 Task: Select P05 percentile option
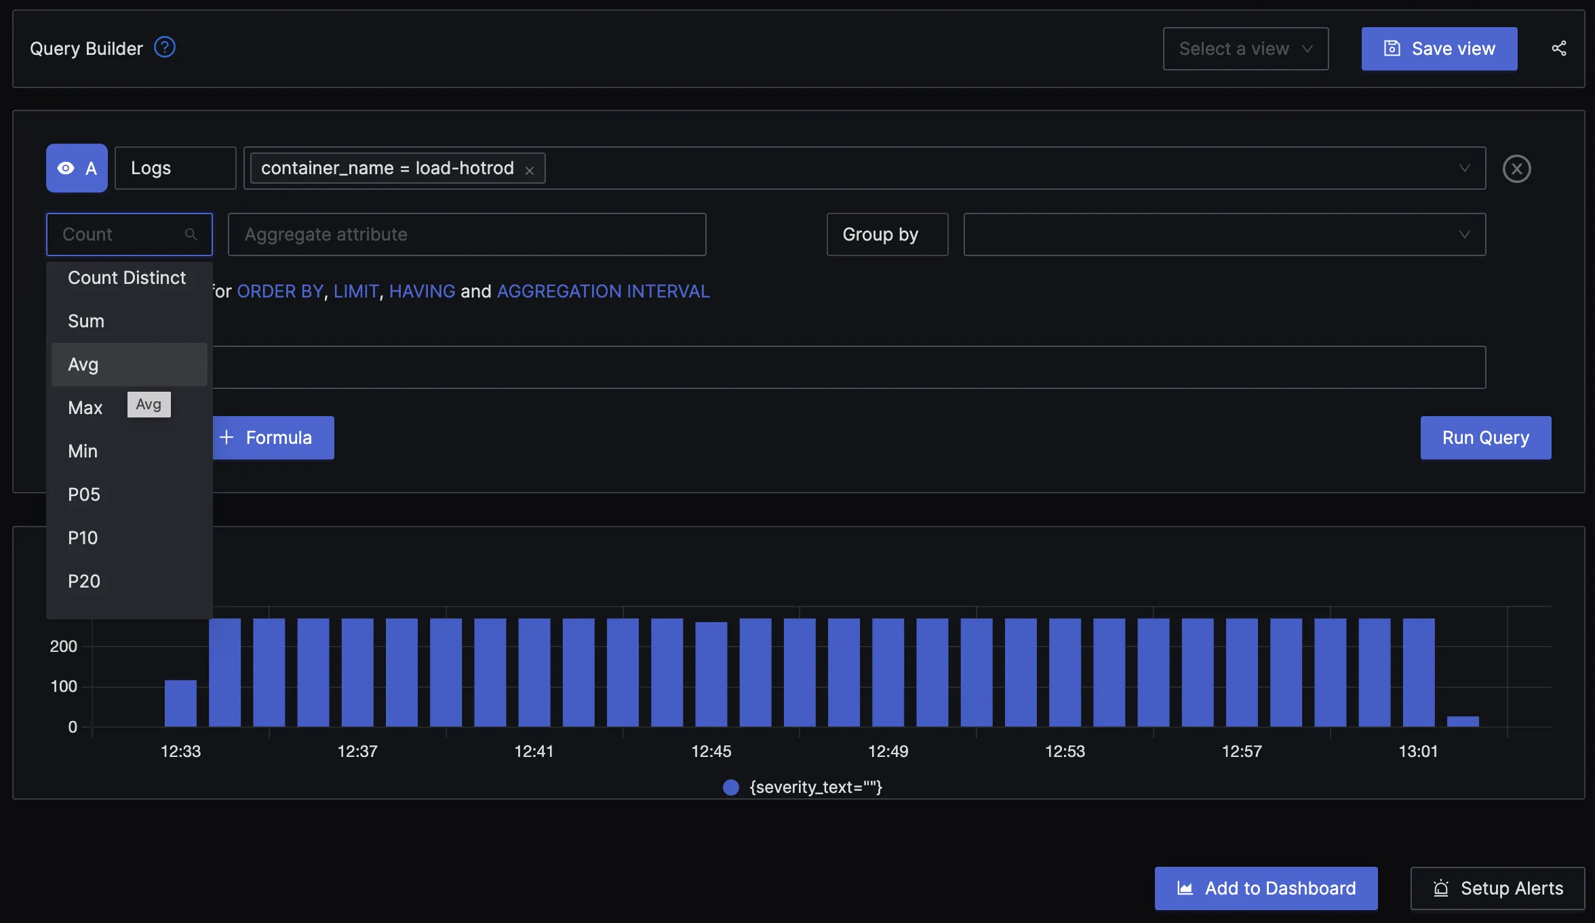pos(129,495)
